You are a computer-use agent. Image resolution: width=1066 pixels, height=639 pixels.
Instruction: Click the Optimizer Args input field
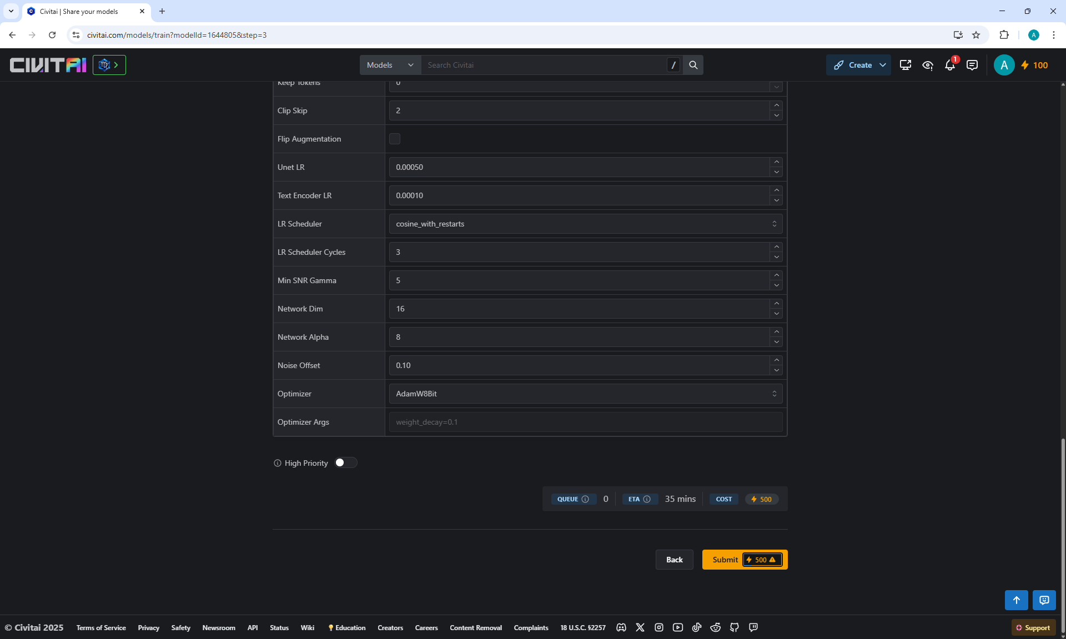pos(585,422)
